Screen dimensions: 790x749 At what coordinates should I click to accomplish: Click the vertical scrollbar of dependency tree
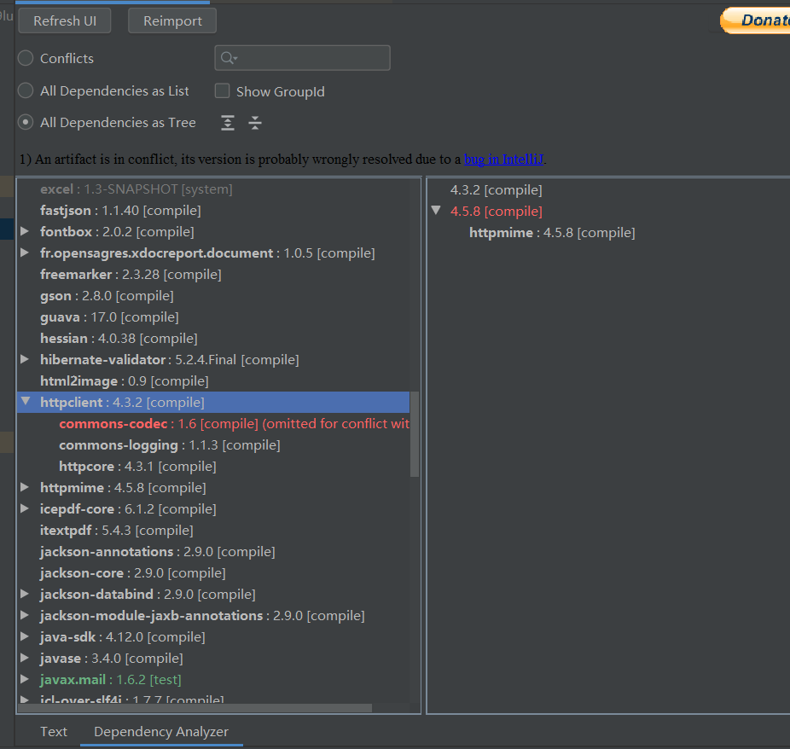(415, 434)
